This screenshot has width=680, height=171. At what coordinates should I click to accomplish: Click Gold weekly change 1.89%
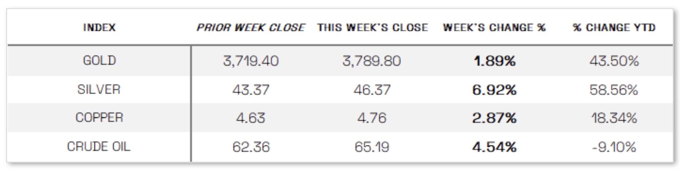(x=494, y=61)
